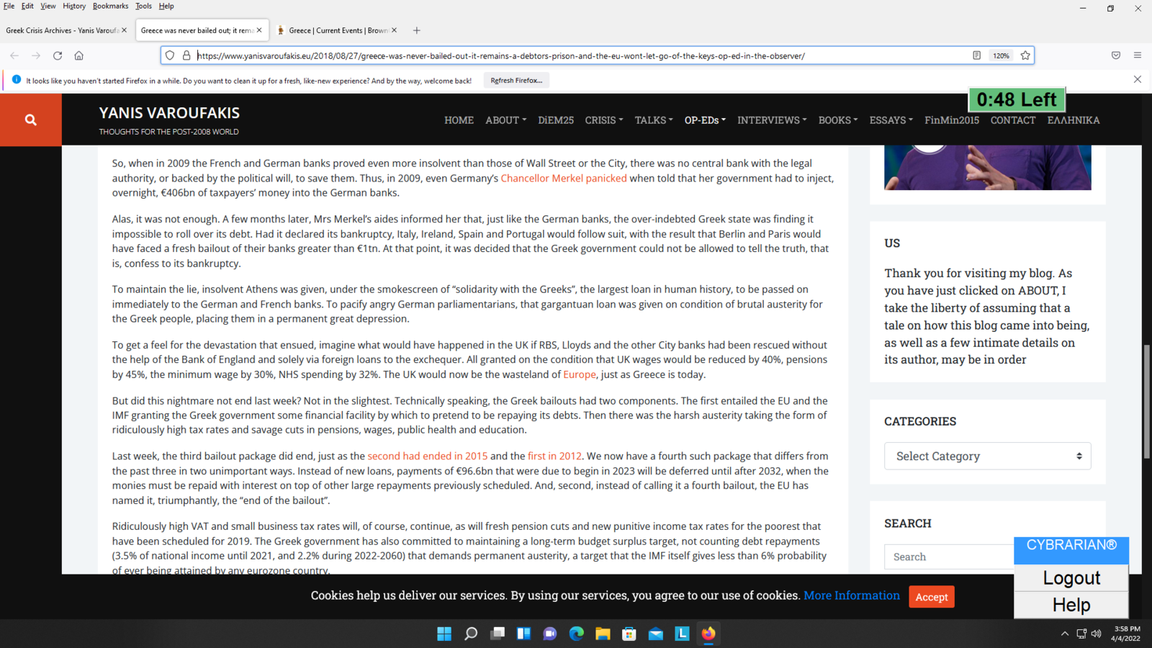Expand the INTERVIEWS nav dropdown
The height and width of the screenshot is (648, 1152).
click(772, 120)
